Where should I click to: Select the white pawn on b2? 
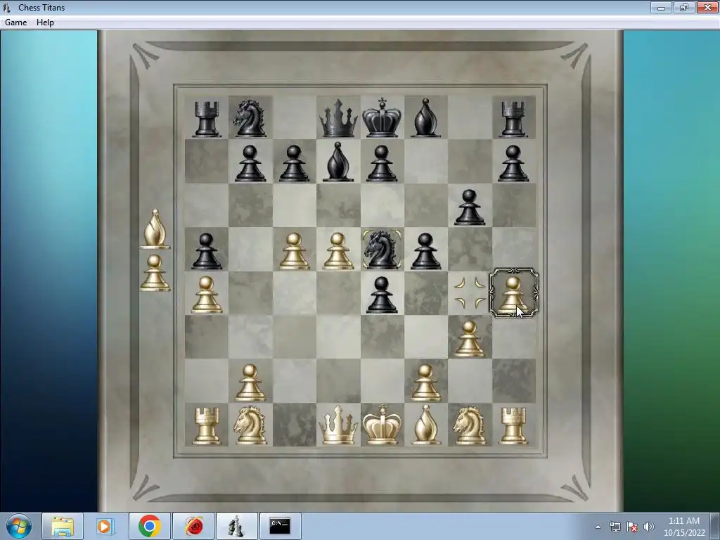point(250,383)
